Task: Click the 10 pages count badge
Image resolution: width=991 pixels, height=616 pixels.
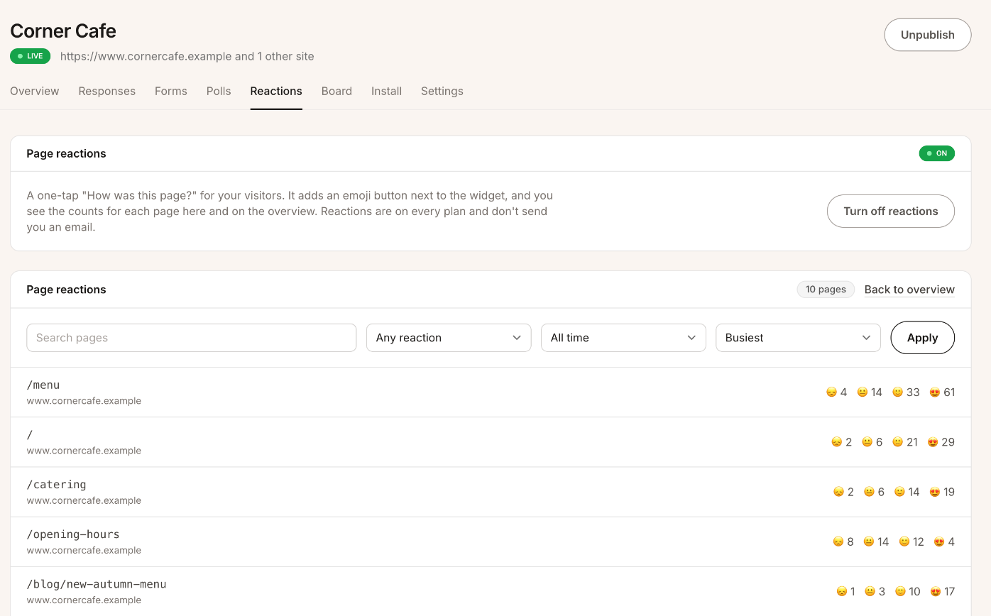Action: tap(826, 290)
